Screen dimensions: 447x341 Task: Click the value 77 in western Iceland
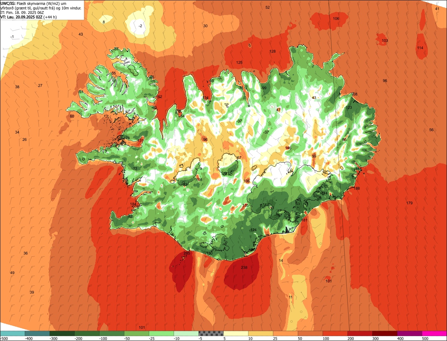point(135,169)
